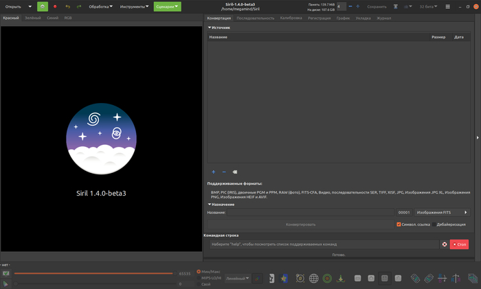
Task: Open the hamburger main menu
Action: point(448,6)
